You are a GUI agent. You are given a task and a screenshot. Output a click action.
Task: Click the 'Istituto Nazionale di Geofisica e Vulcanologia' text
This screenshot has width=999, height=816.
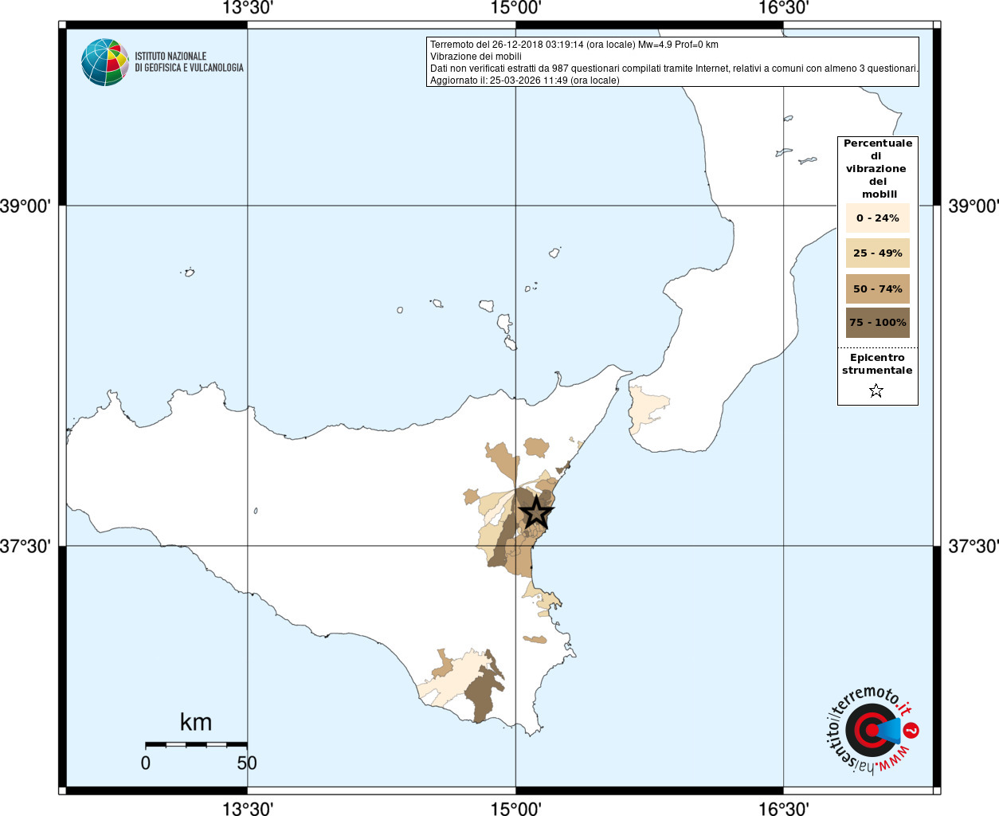tap(189, 62)
